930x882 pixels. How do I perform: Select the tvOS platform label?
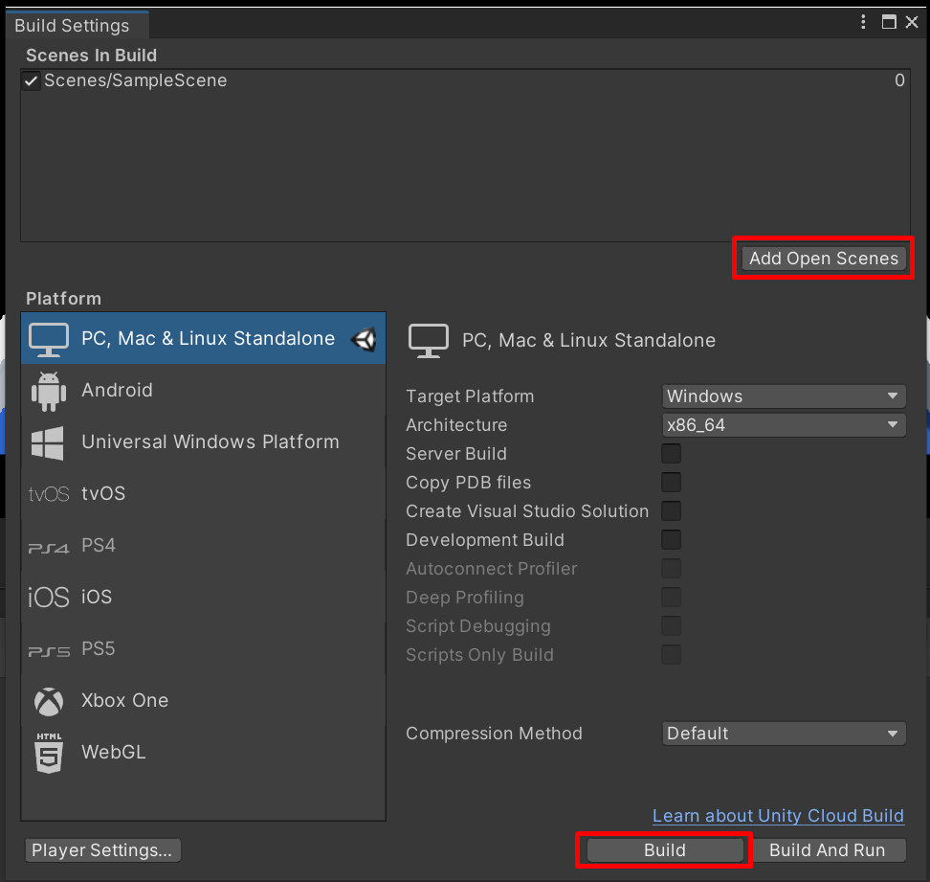coord(103,493)
